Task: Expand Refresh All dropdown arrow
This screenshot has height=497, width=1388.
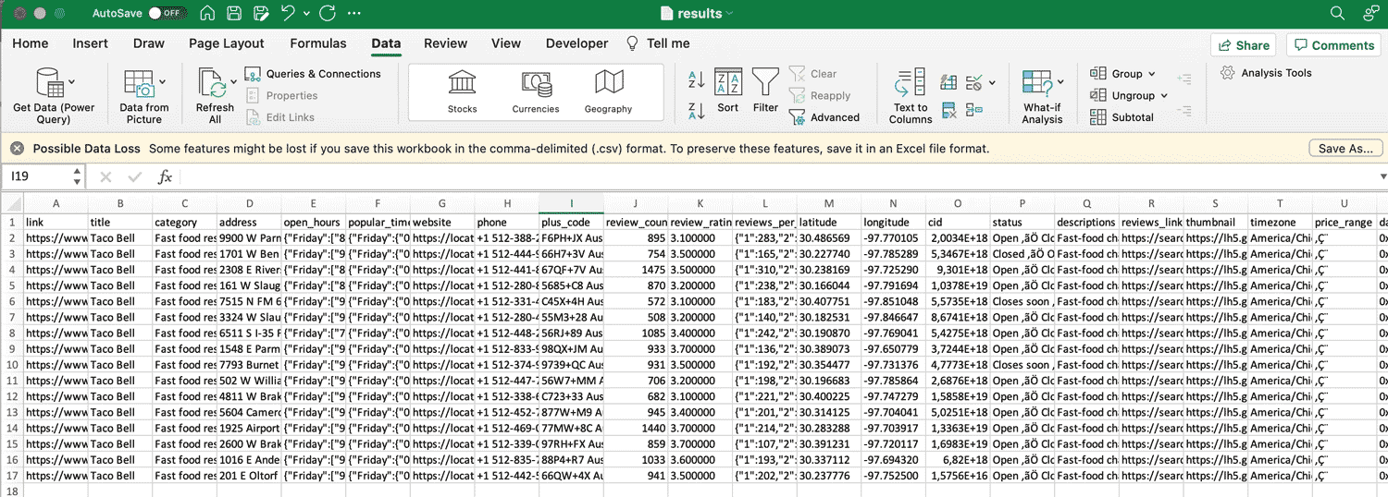Action: [x=233, y=82]
